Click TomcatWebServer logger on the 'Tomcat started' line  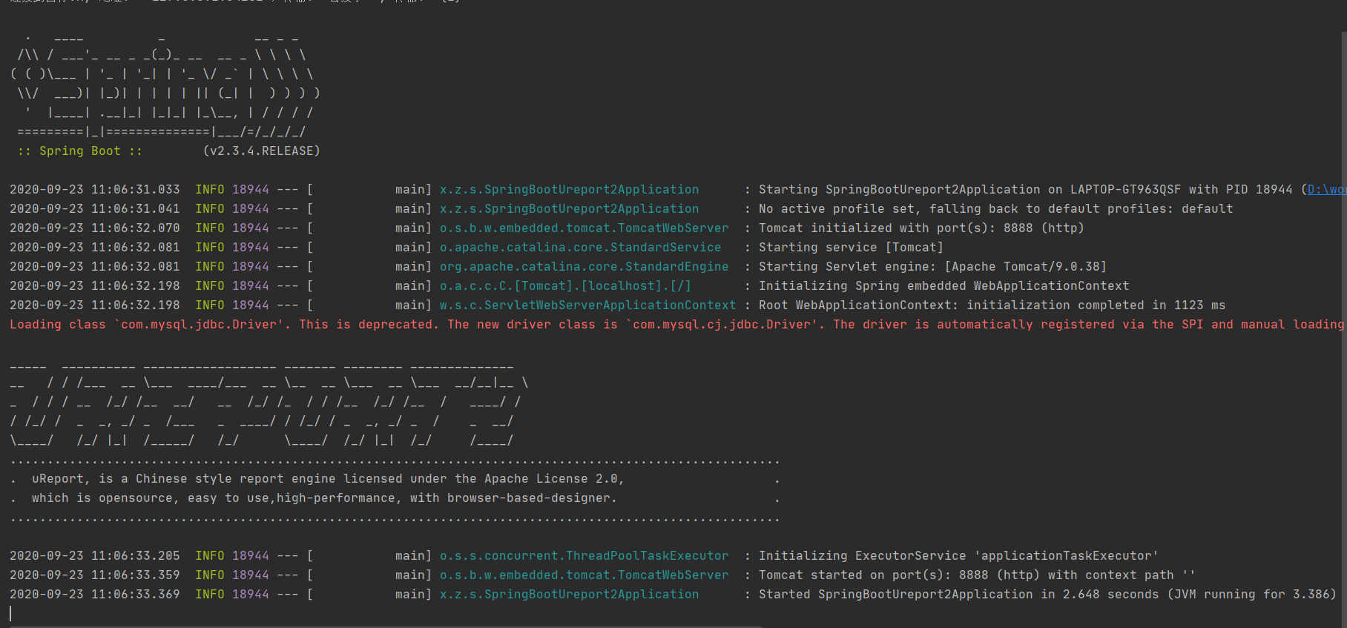(584, 575)
